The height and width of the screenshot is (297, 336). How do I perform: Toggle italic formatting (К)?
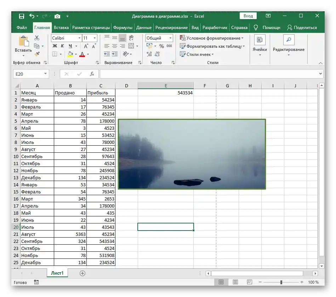click(x=62, y=46)
